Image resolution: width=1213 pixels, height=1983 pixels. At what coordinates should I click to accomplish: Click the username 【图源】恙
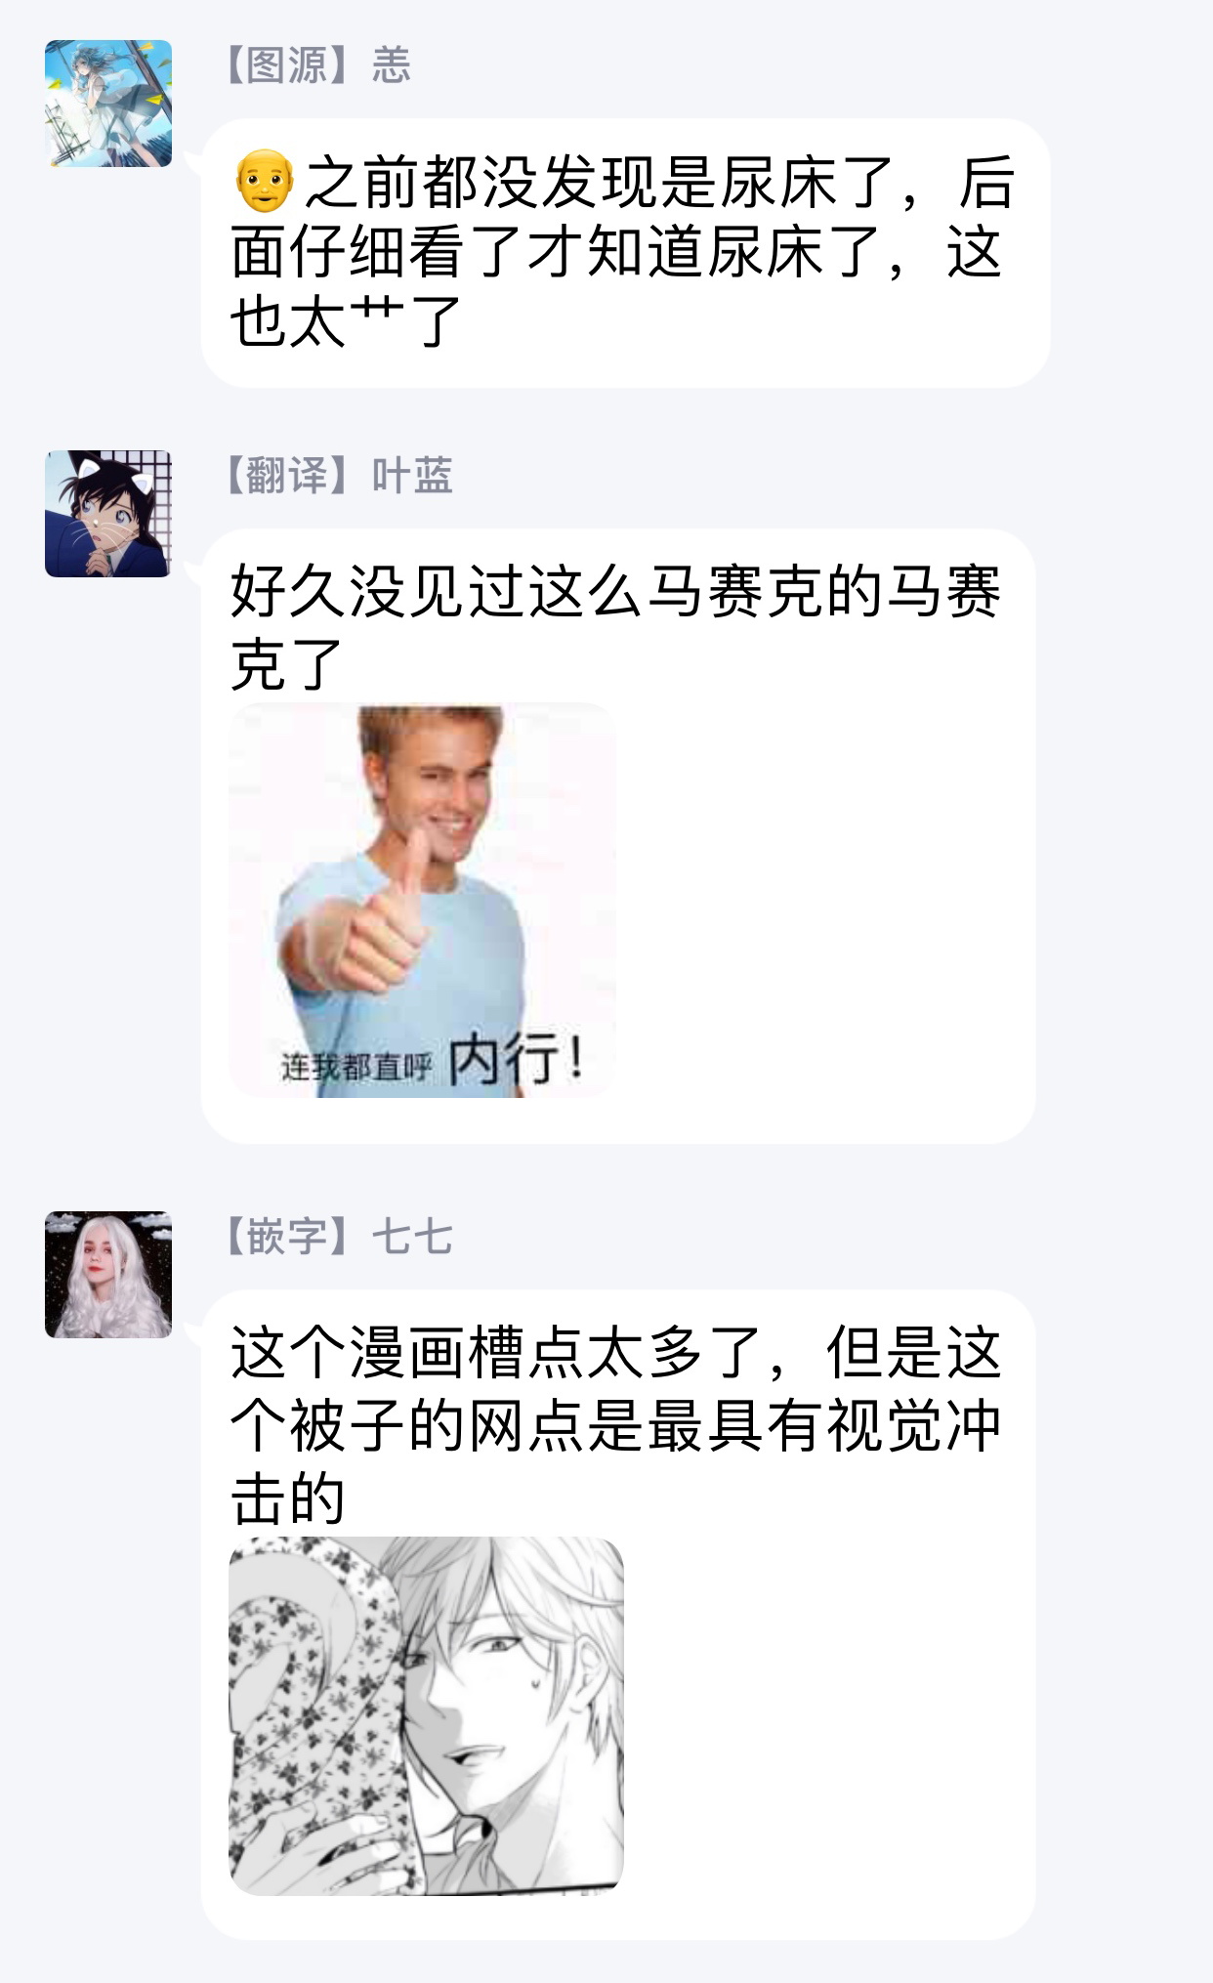pyautogui.click(x=316, y=65)
